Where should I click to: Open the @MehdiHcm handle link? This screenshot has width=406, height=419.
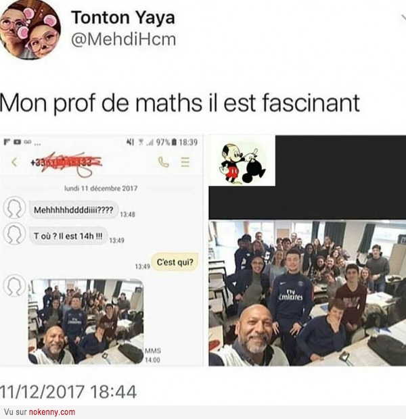(123, 39)
